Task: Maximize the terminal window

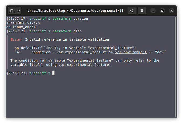Action: (162, 11)
